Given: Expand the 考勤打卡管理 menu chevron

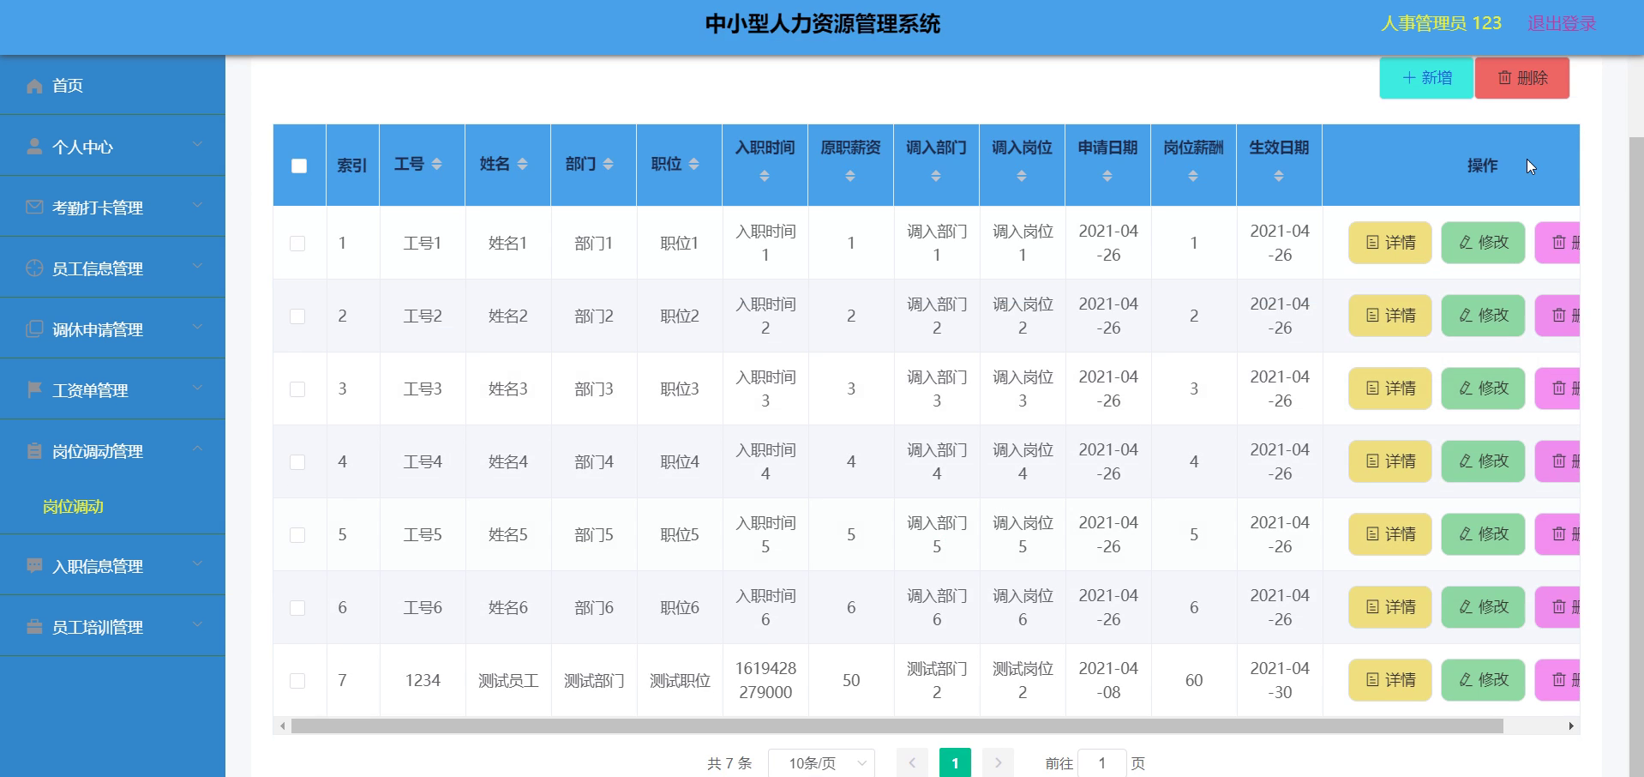Looking at the screenshot, I should coord(197,205).
